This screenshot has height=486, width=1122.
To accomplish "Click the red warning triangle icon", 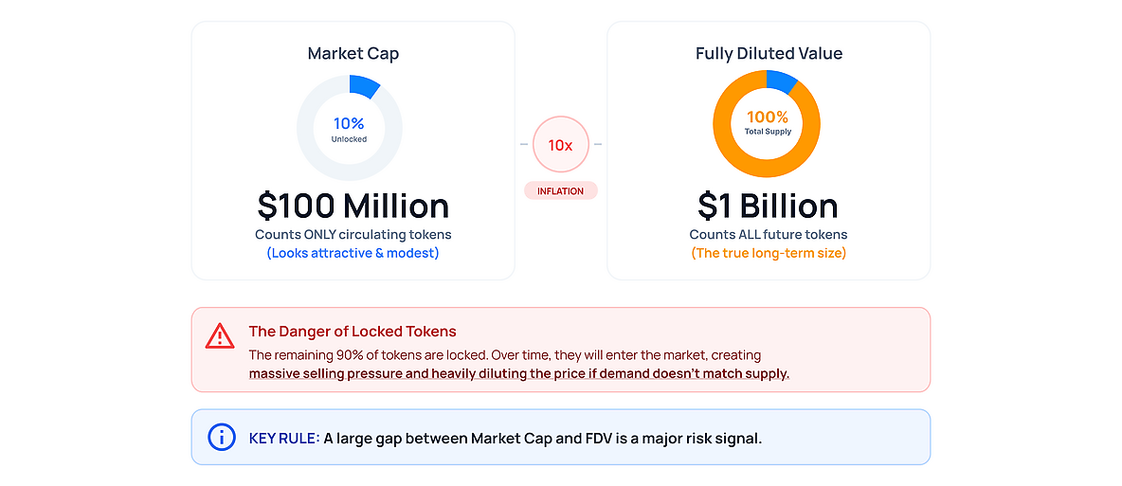I will (220, 335).
